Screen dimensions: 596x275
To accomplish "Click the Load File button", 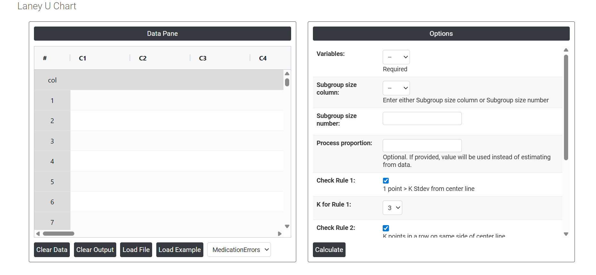I will coord(136,250).
